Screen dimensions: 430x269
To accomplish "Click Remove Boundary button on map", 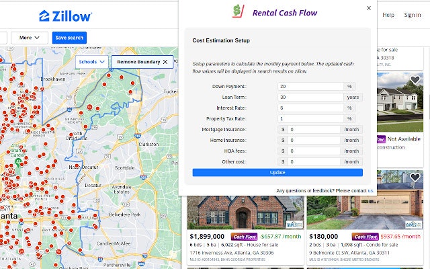I will click(142, 62).
